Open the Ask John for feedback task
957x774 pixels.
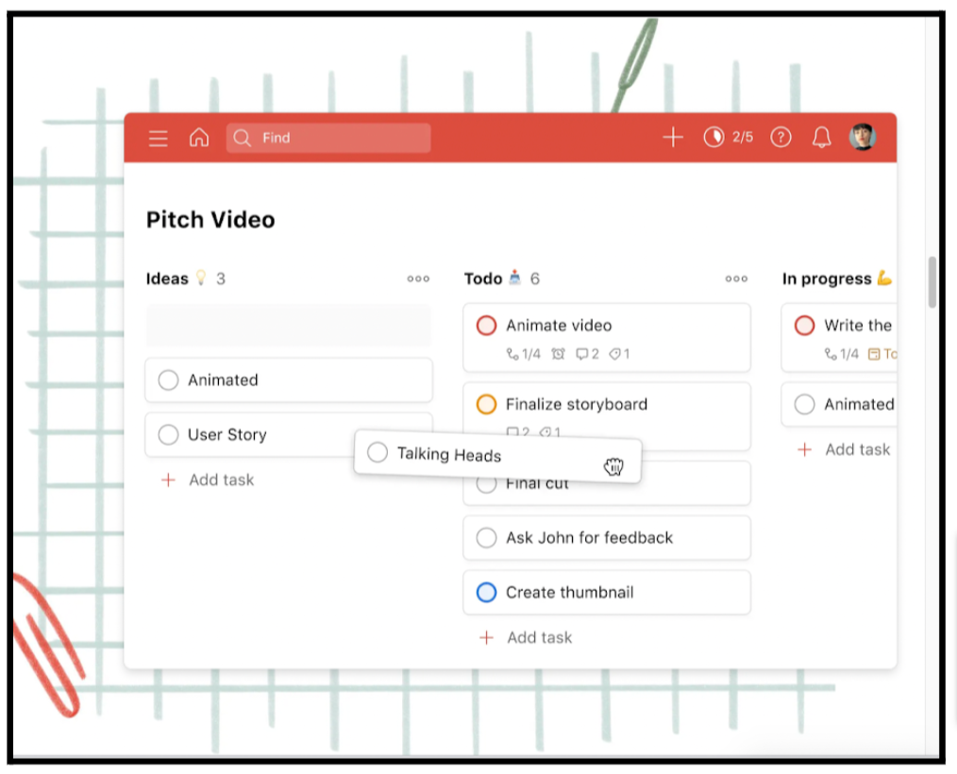pyautogui.click(x=607, y=537)
